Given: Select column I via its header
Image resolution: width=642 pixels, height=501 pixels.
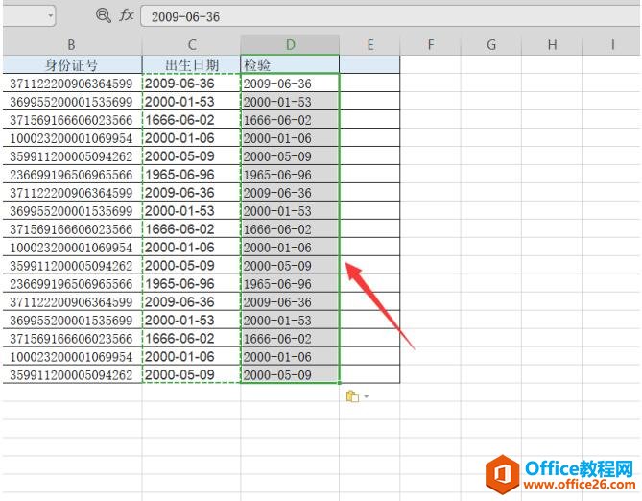Looking at the screenshot, I should (x=612, y=44).
